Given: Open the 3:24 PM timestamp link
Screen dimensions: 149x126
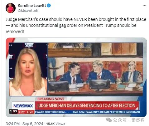Looking at the screenshot, I should 12,124.
